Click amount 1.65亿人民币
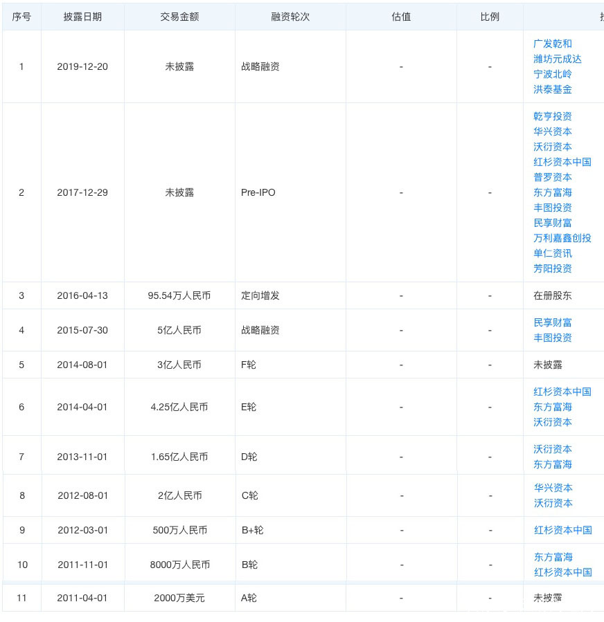This screenshot has width=604, height=622. tap(179, 457)
